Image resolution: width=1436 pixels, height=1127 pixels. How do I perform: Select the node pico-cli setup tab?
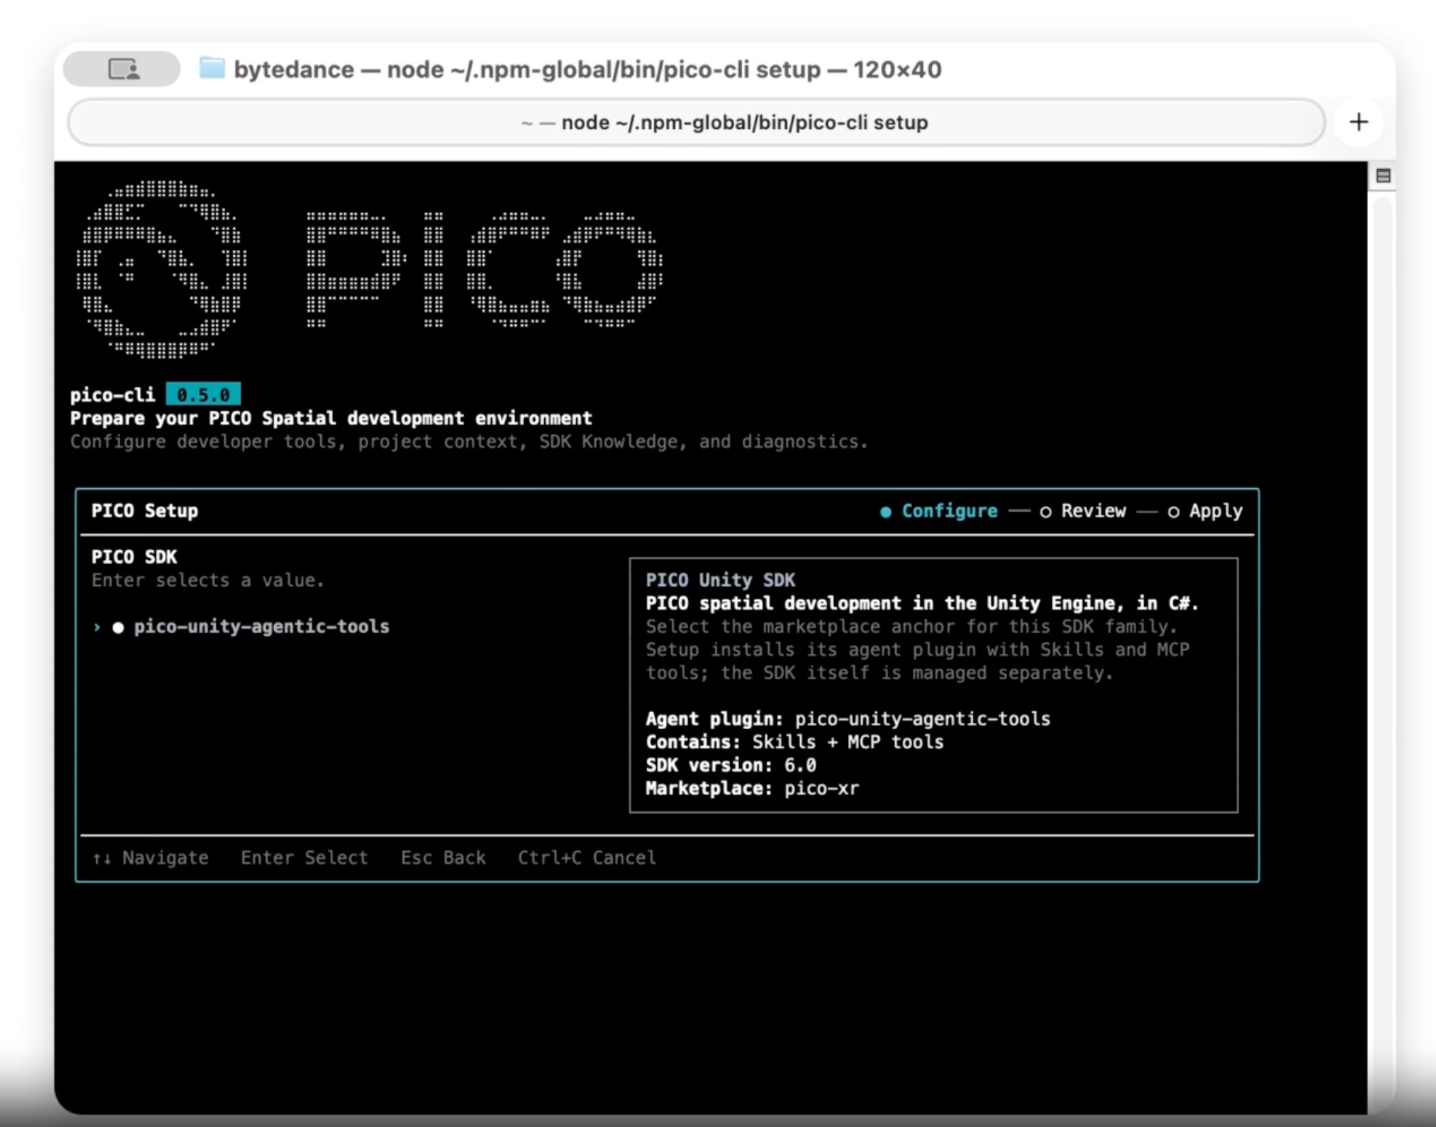pyautogui.click(x=696, y=122)
